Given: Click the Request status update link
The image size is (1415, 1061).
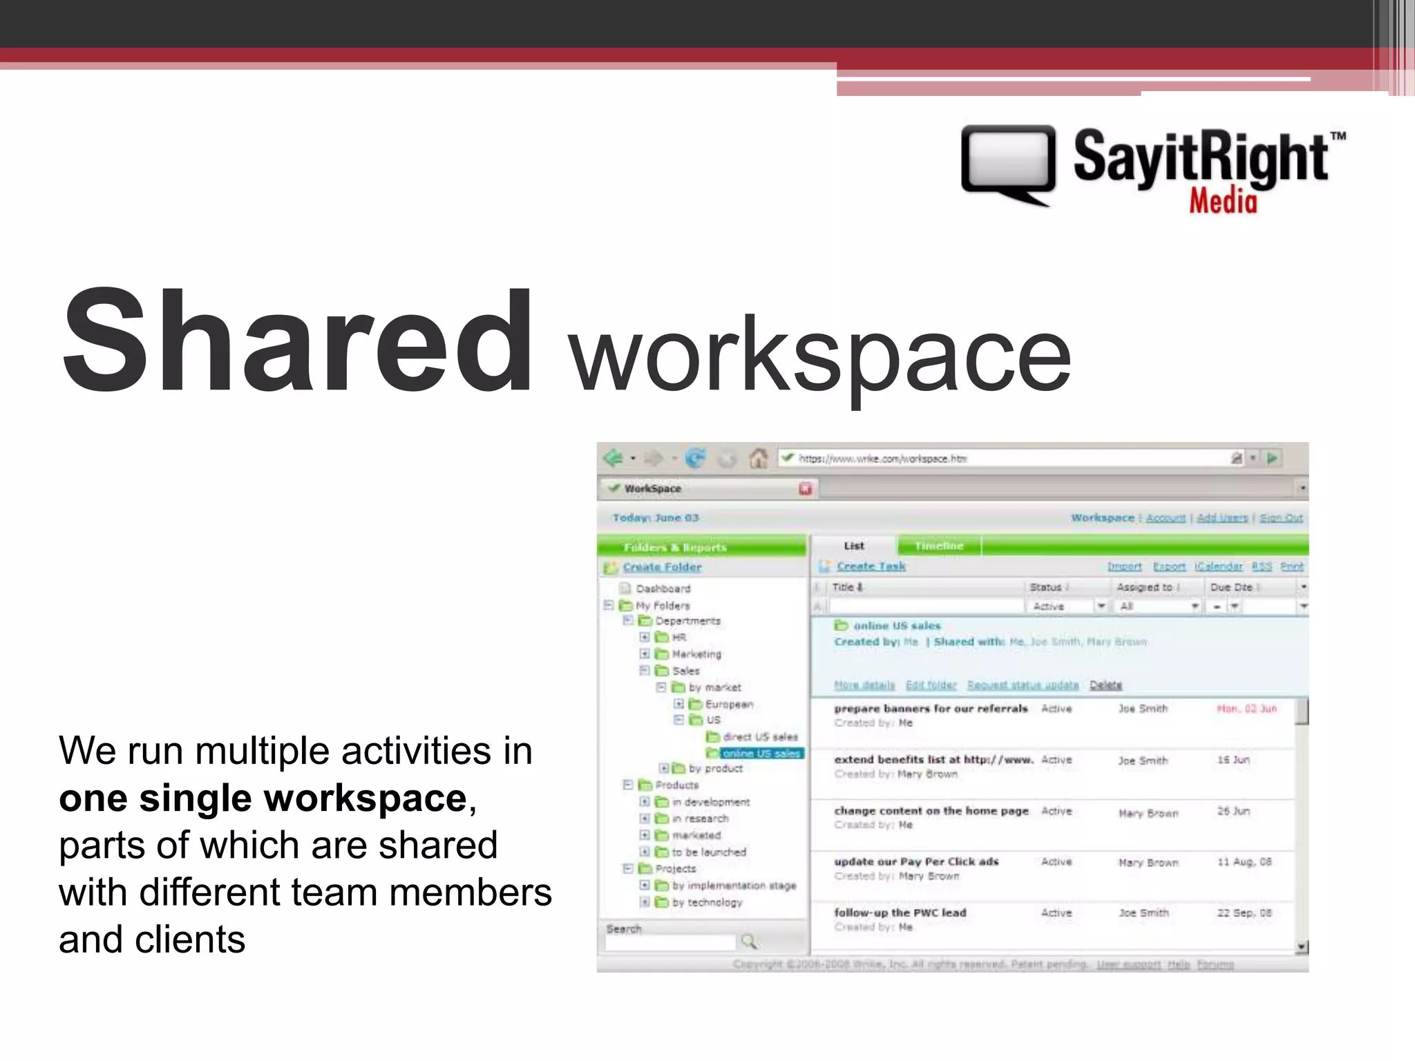Looking at the screenshot, I should [x=1023, y=685].
